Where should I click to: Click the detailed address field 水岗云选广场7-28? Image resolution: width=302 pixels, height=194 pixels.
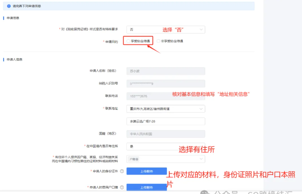166,121
